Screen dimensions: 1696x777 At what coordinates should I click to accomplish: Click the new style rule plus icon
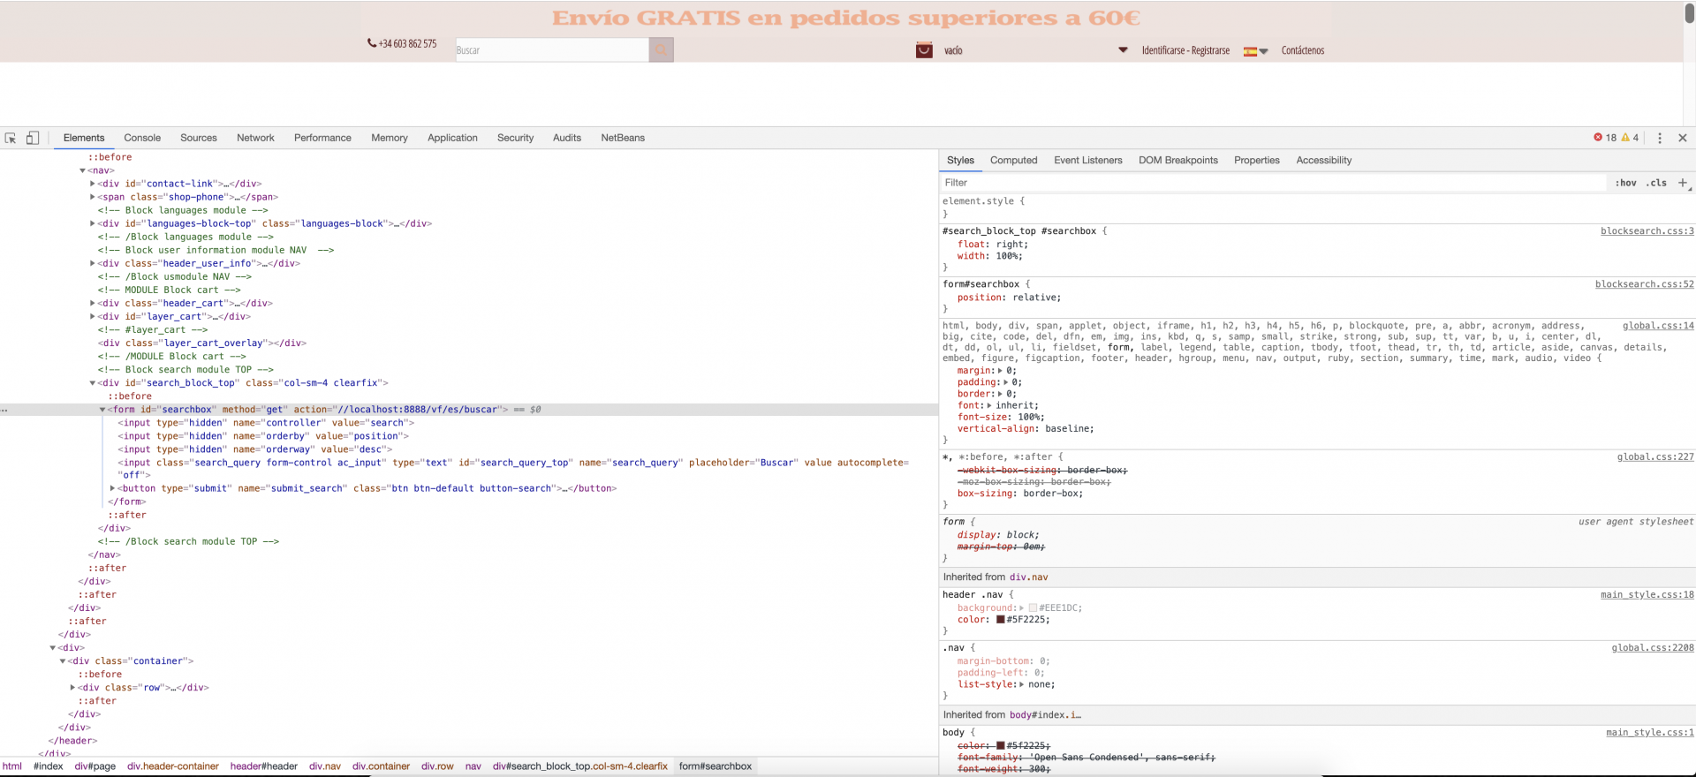1683,183
